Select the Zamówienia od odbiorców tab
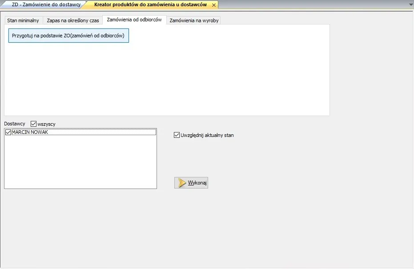The height and width of the screenshot is (269, 414). (134, 20)
